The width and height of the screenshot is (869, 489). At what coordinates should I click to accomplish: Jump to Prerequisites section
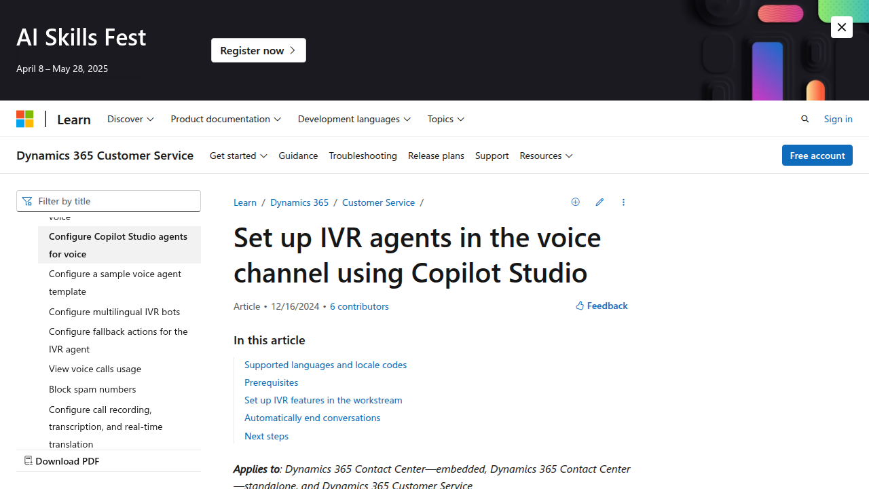coord(271,382)
